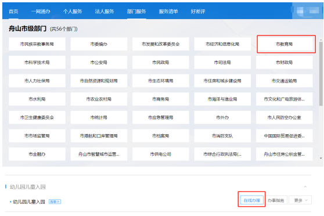Select the 部门服务 tab
The width and height of the screenshot is (324, 216).
pyautogui.click(x=136, y=12)
